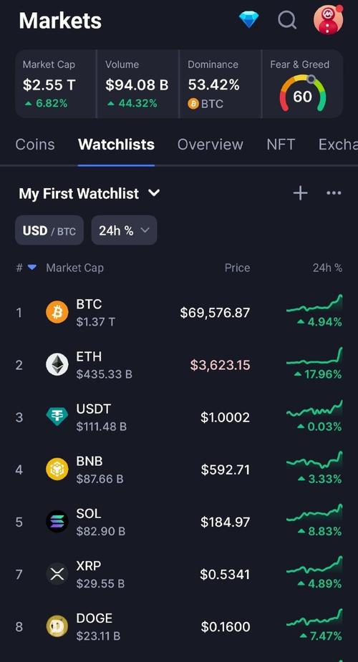The image size is (358, 662).
Task: Open the Market Cap $2.55 T card
Action: click(56, 84)
